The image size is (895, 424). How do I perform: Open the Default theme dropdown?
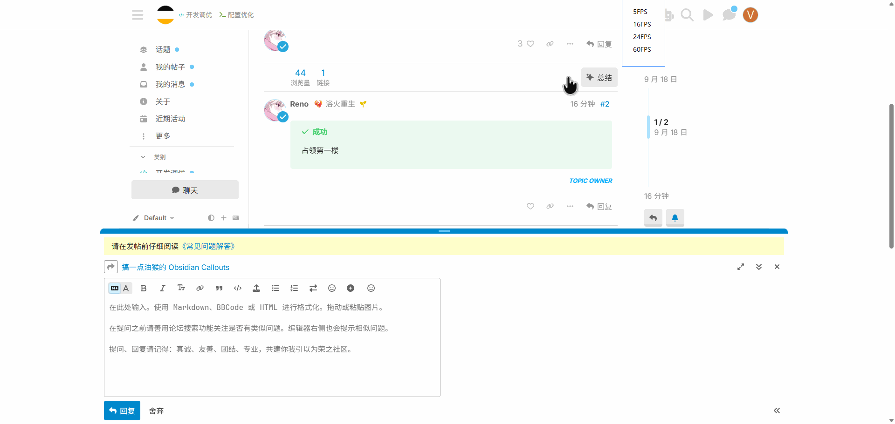tap(153, 218)
